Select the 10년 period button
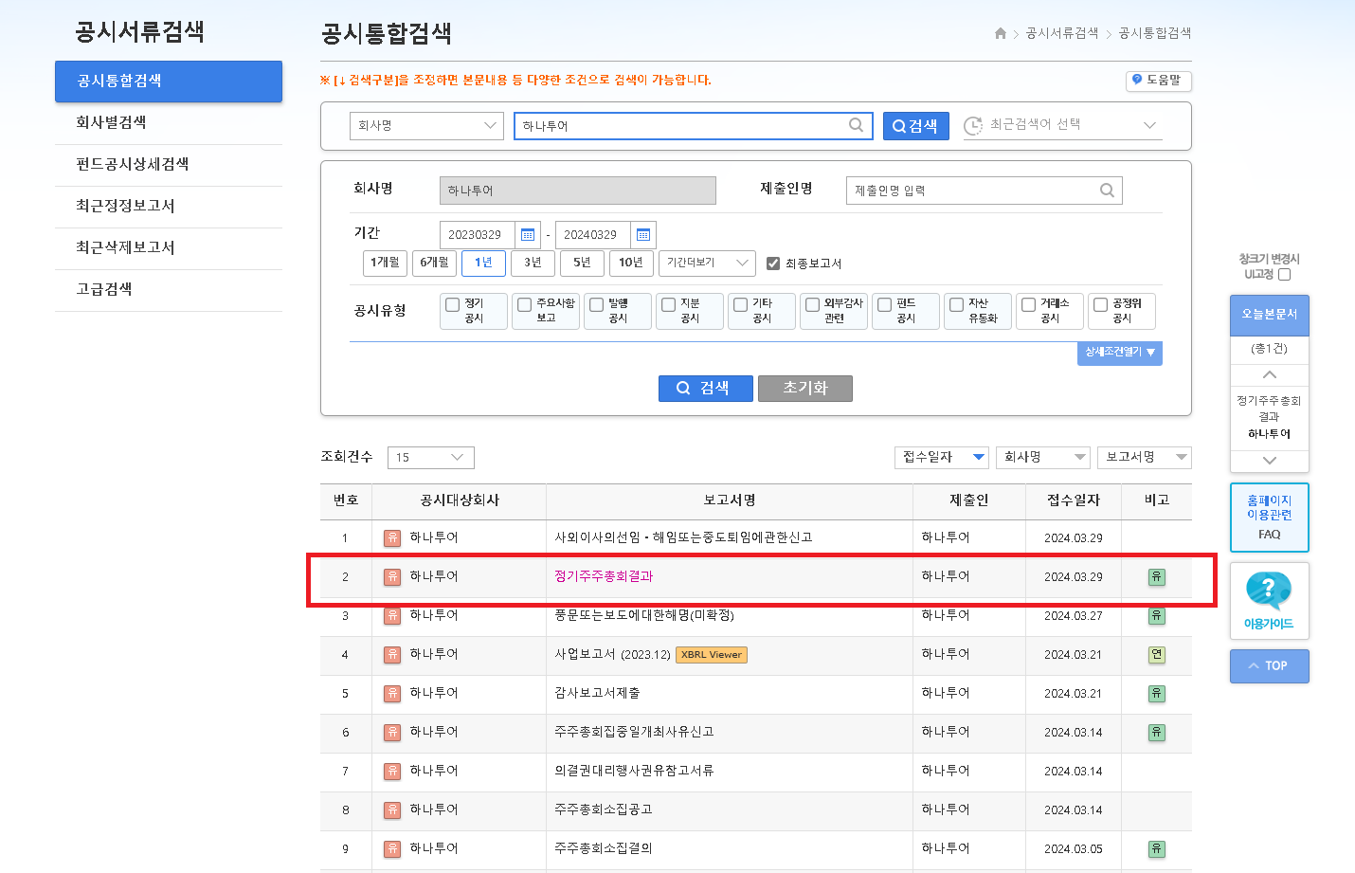This screenshot has height=873, width=1355. click(x=631, y=263)
